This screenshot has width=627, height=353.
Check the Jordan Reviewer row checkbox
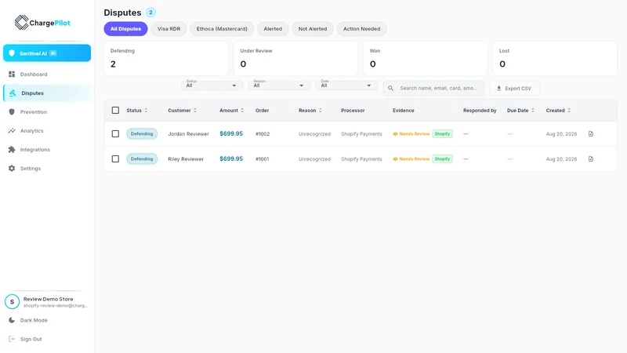pyautogui.click(x=115, y=133)
